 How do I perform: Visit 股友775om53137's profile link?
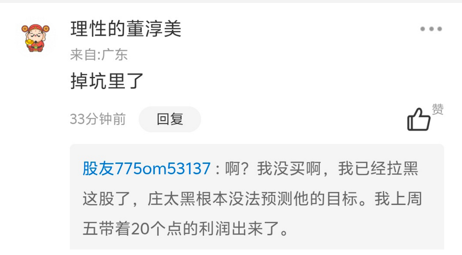point(146,169)
